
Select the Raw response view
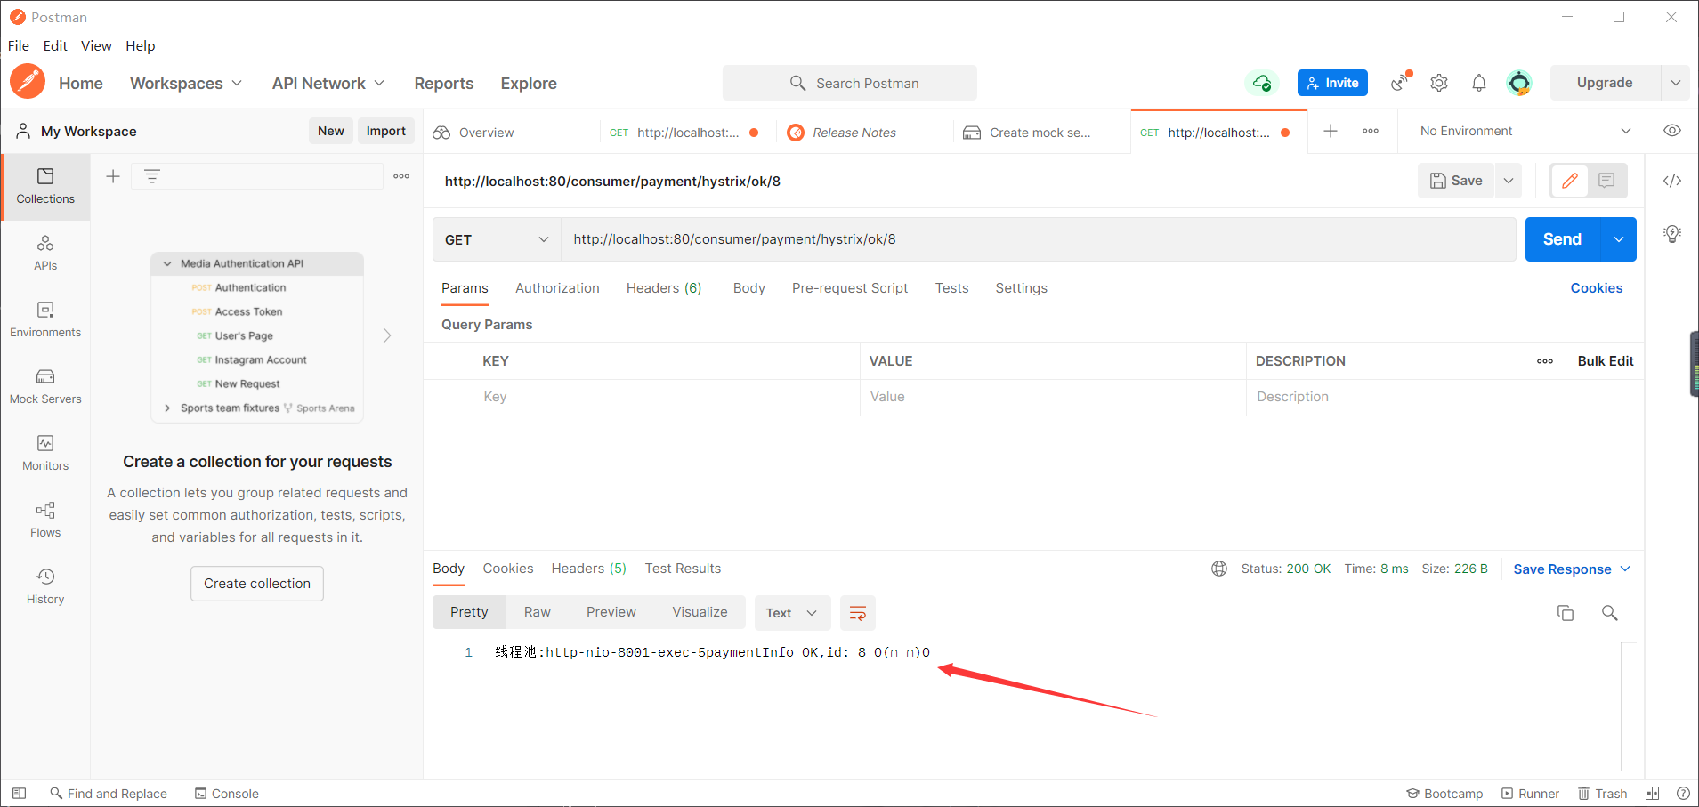tap(538, 612)
